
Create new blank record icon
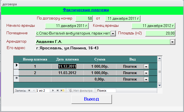pos(63,91)
